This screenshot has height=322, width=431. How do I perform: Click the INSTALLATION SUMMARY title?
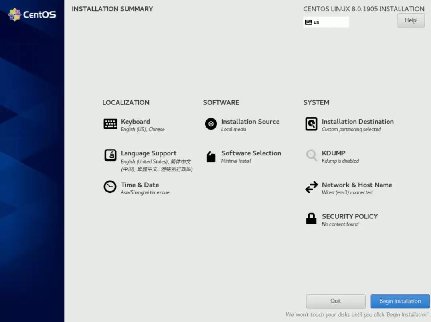coord(112,9)
